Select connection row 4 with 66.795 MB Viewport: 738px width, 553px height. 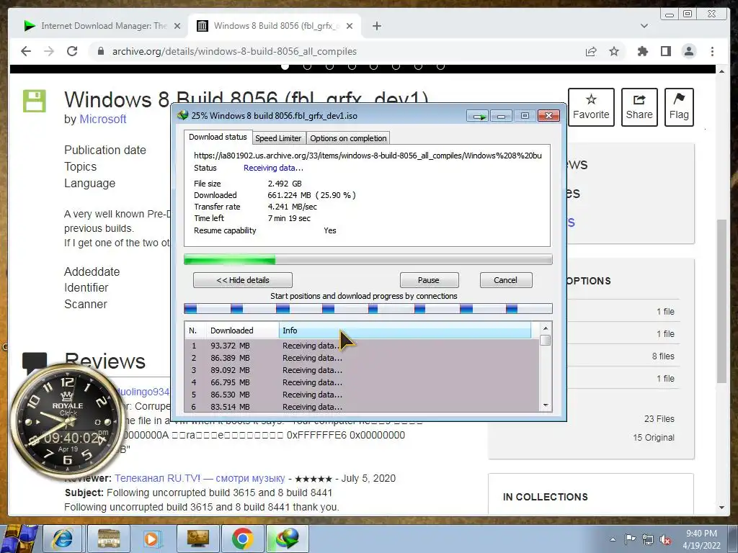point(362,382)
